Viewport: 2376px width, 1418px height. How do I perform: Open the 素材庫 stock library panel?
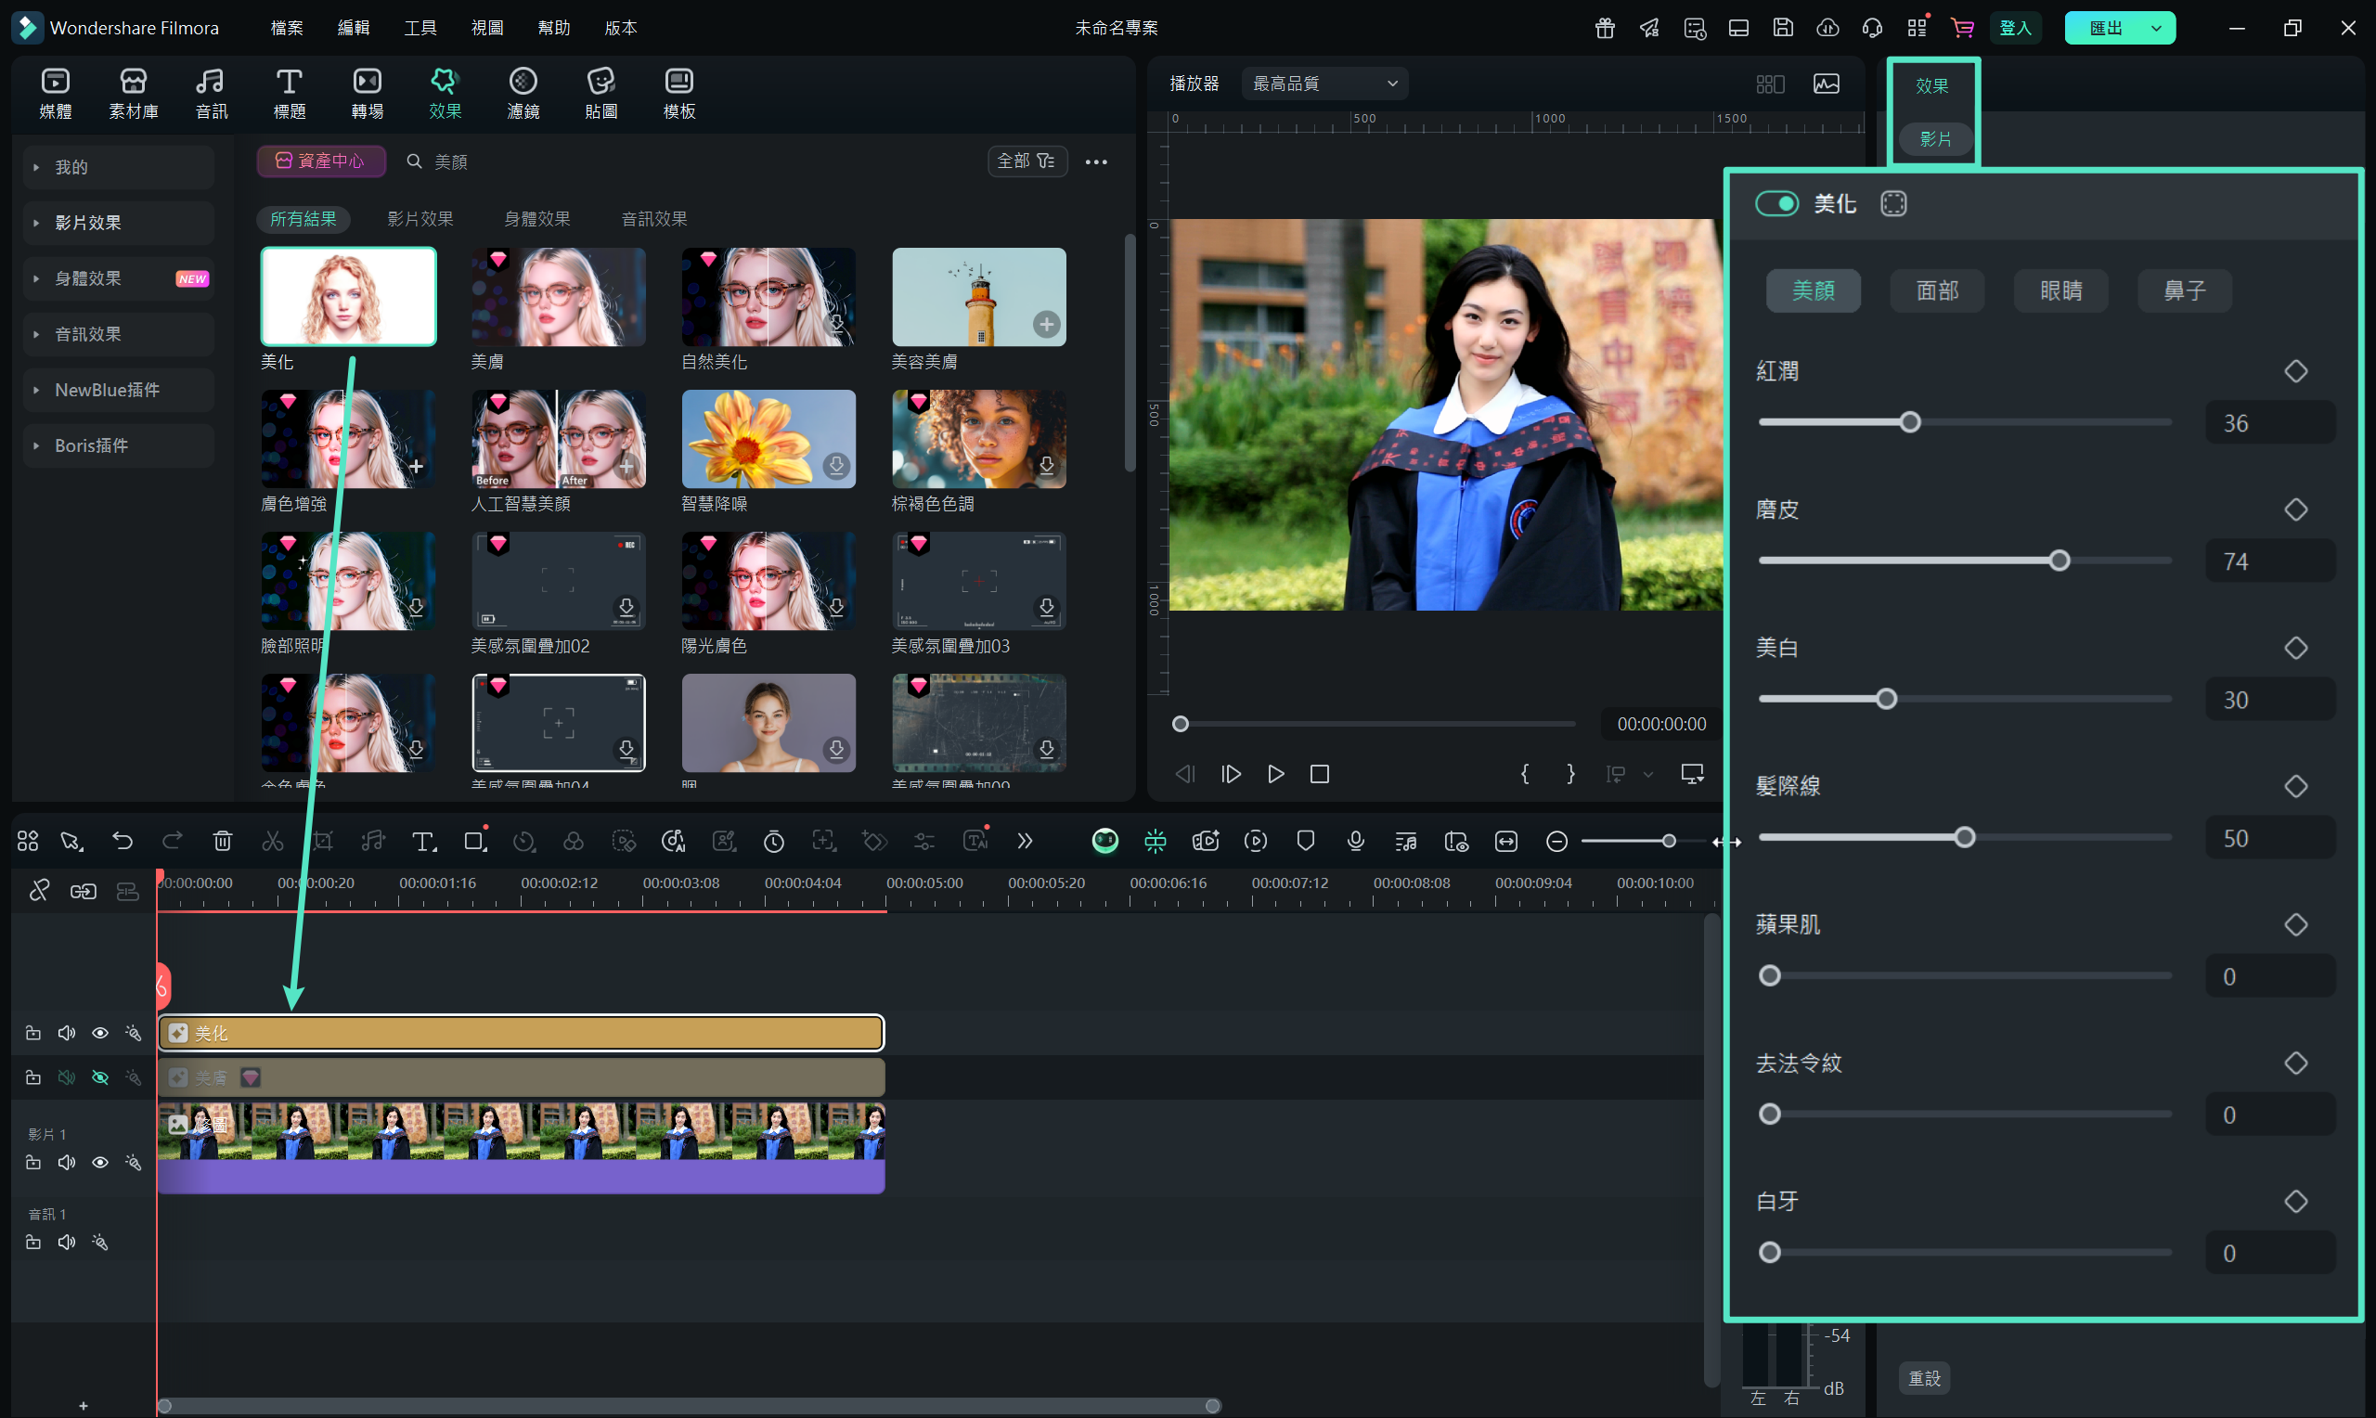(134, 94)
